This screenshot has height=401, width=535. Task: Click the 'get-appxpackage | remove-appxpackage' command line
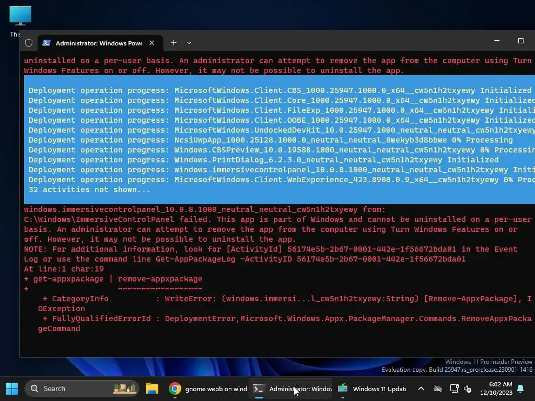[113, 279]
